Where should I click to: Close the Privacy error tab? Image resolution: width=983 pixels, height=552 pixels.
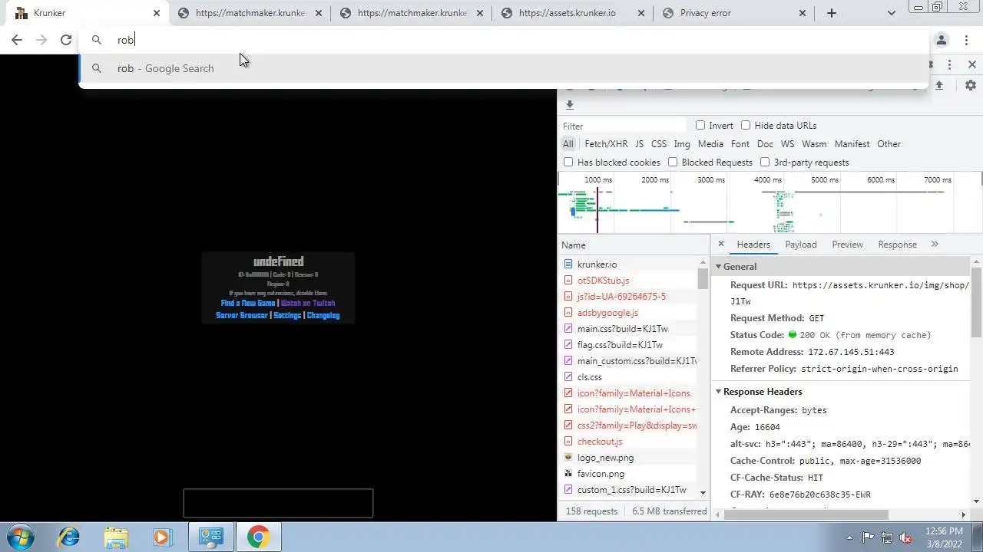(x=803, y=13)
